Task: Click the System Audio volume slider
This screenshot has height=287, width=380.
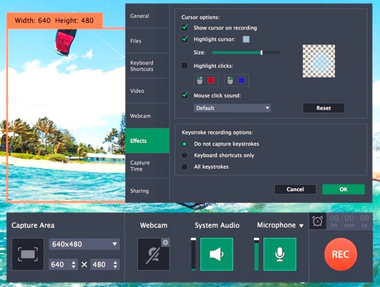Action: click(x=193, y=254)
